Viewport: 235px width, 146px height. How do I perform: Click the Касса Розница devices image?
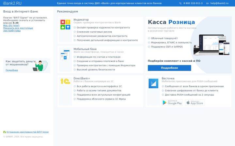pos(211,45)
